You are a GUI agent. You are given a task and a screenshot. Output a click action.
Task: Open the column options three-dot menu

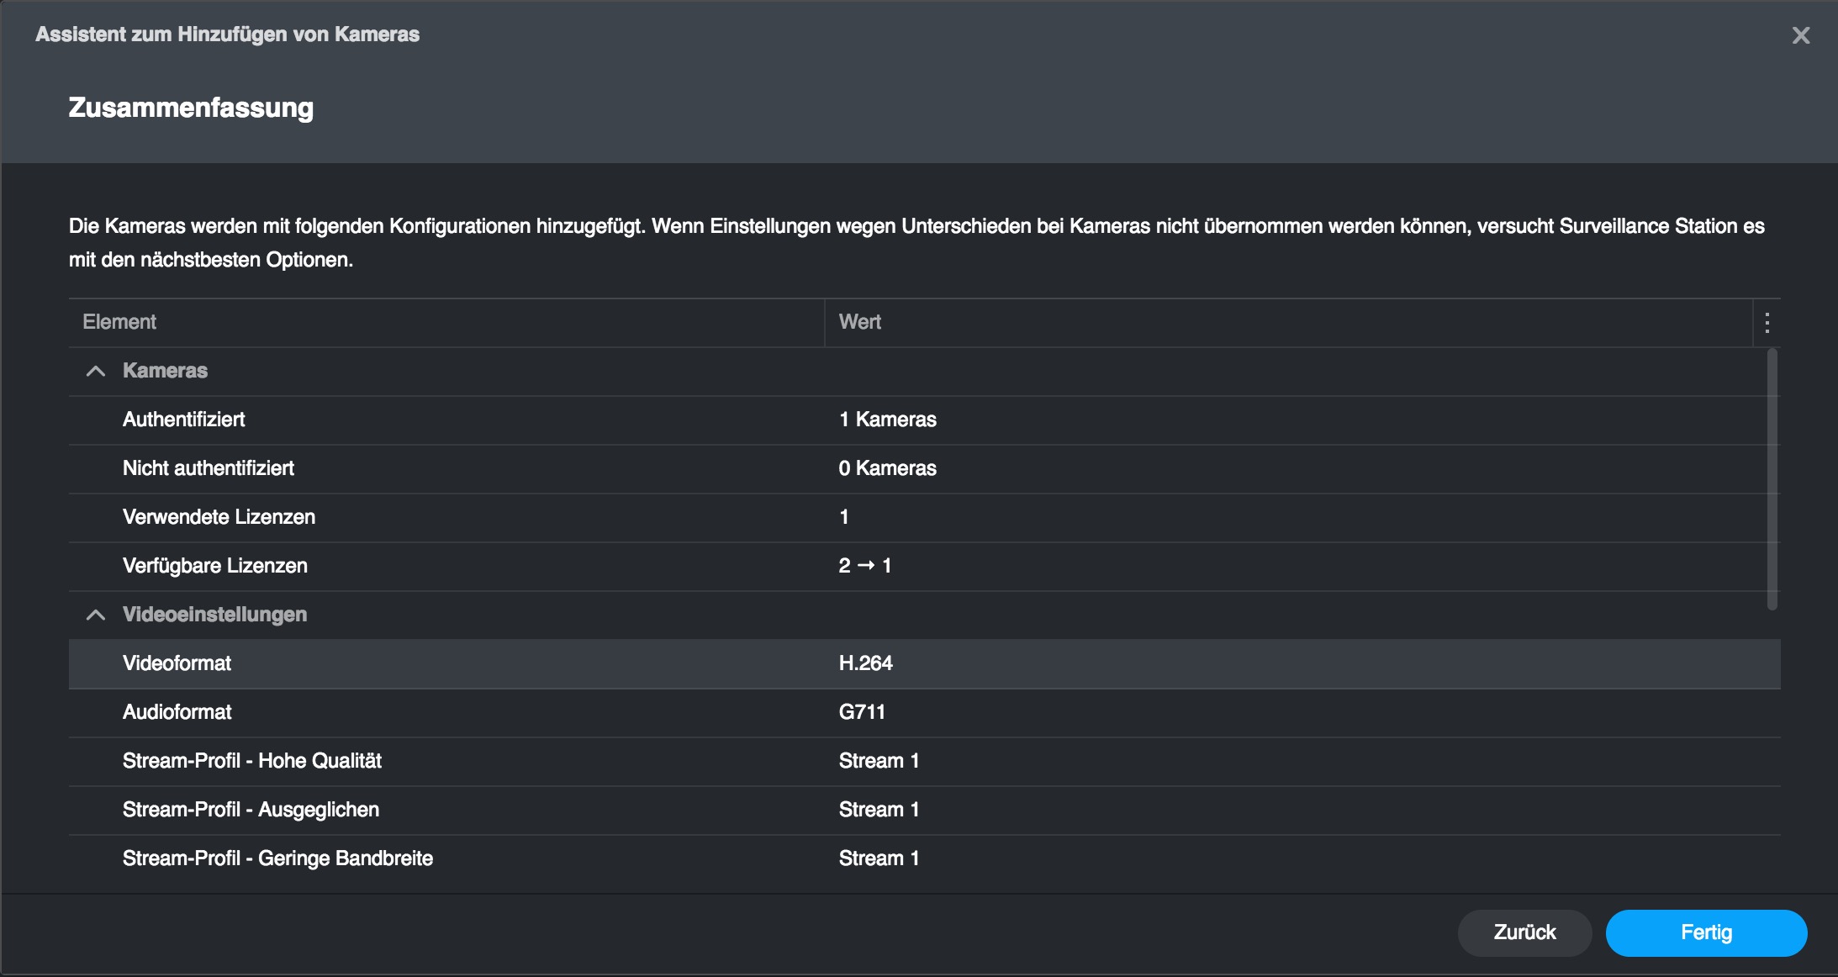pyautogui.click(x=1767, y=323)
